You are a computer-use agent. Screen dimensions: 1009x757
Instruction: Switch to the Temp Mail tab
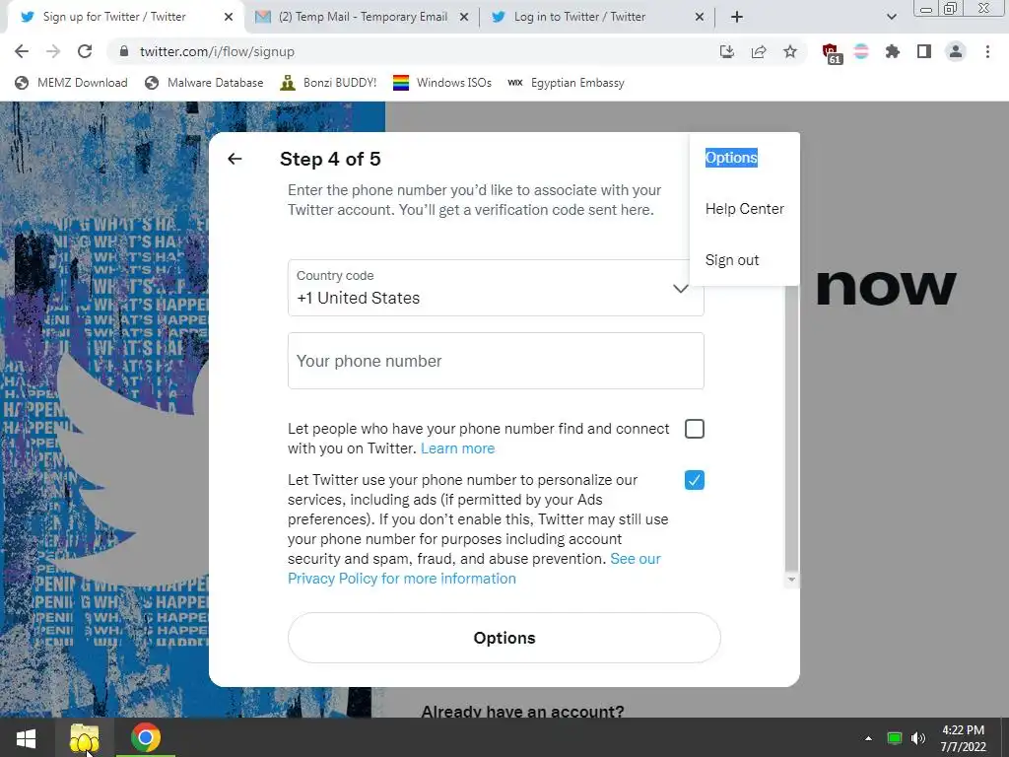point(363,18)
